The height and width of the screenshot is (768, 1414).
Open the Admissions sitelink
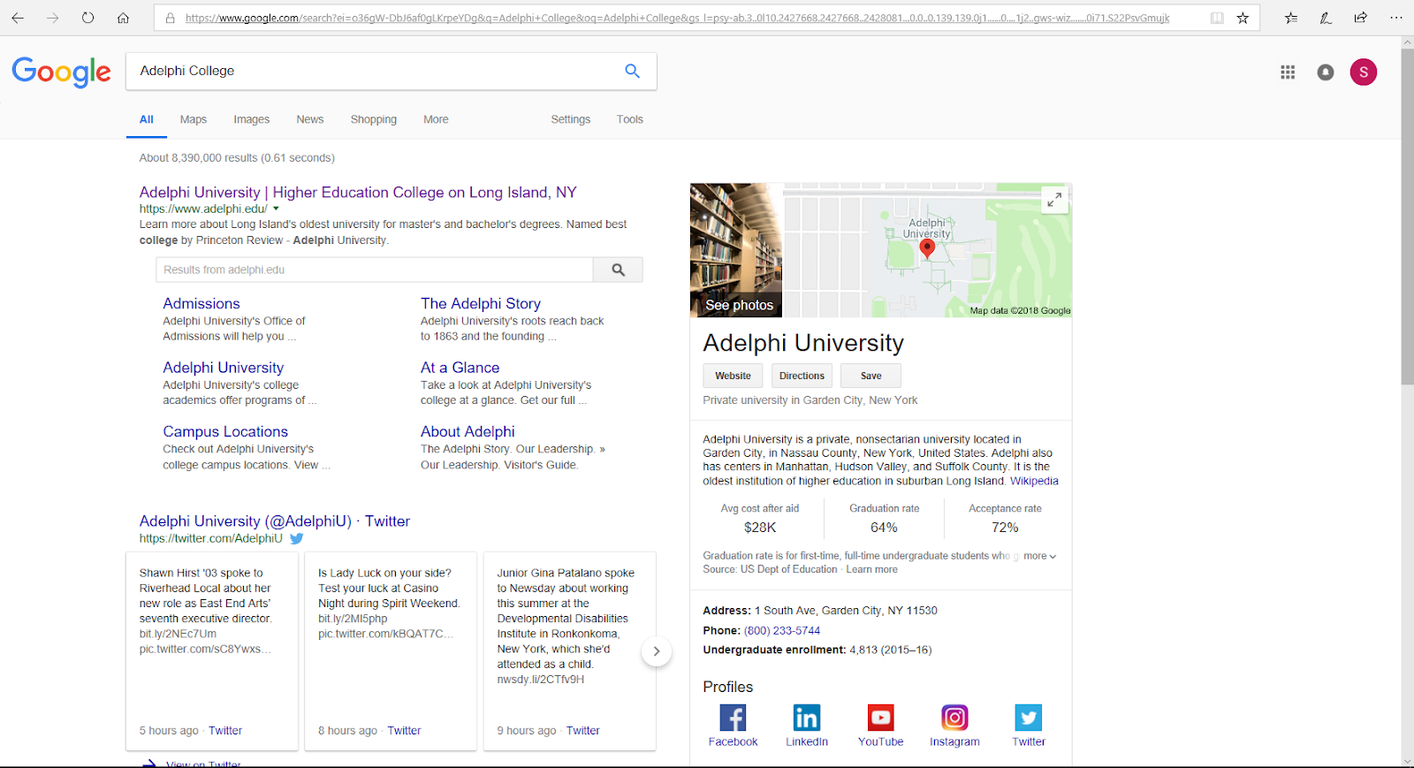(x=201, y=303)
